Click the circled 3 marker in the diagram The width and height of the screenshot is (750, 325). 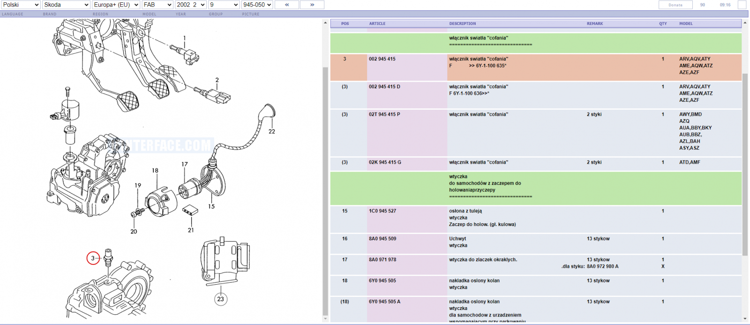point(93,258)
